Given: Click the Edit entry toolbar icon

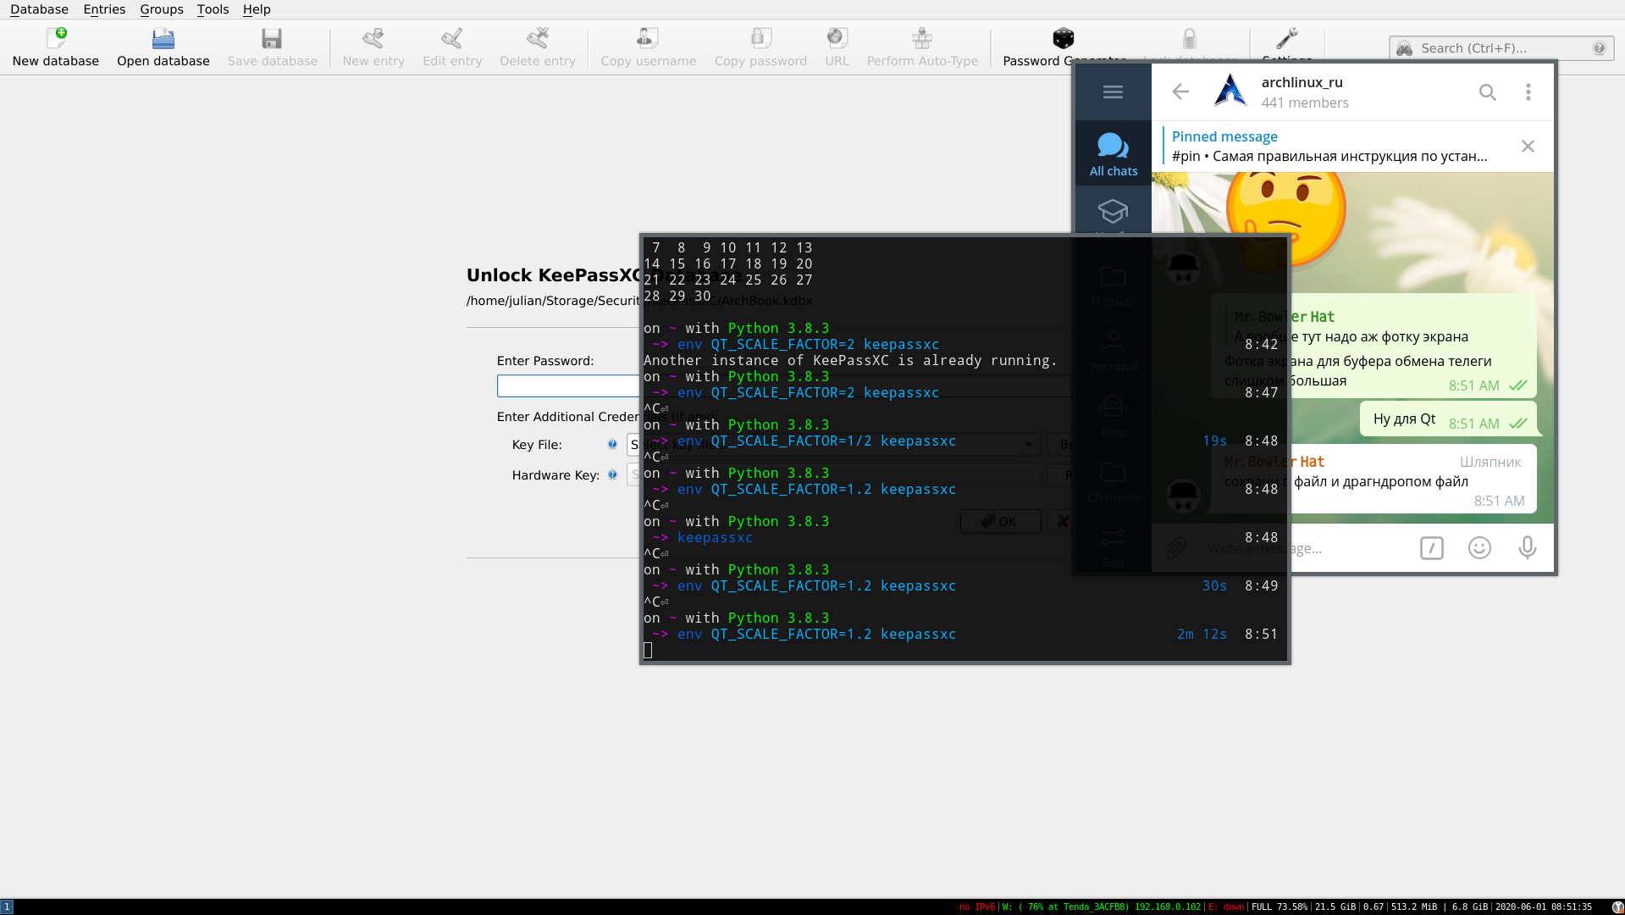Looking at the screenshot, I should pyautogui.click(x=452, y=38).
